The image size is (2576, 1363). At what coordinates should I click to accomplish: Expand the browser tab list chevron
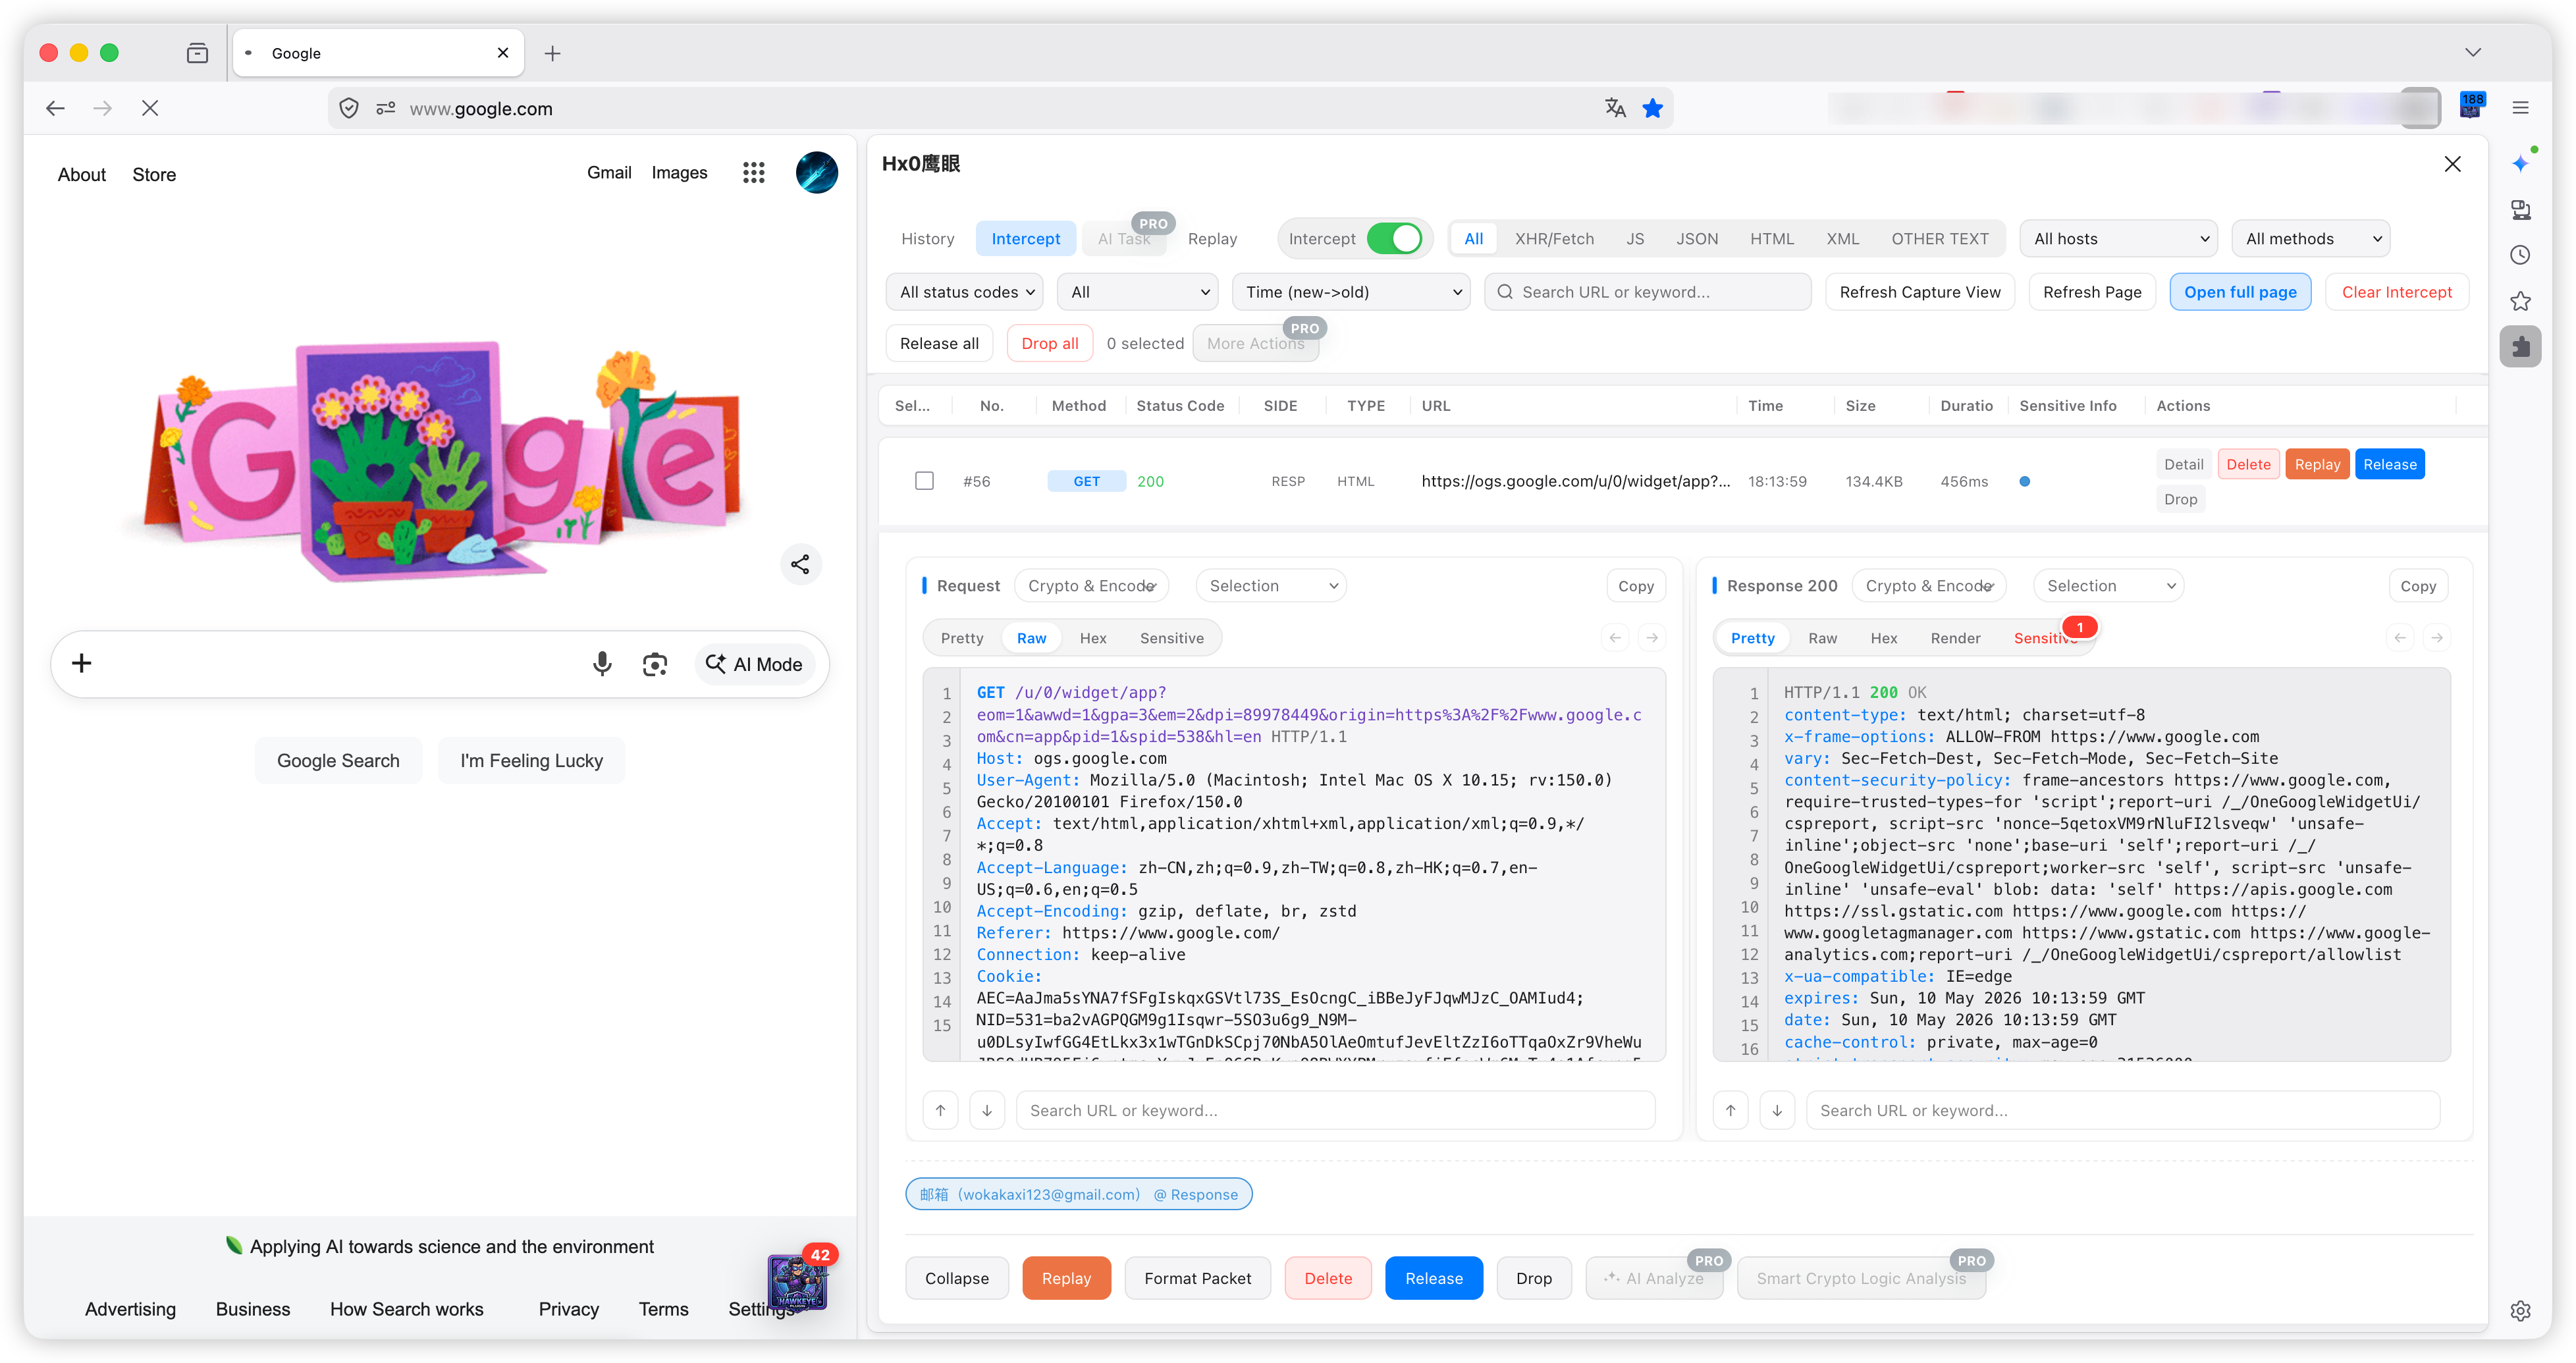click(x=2472, y=53)
